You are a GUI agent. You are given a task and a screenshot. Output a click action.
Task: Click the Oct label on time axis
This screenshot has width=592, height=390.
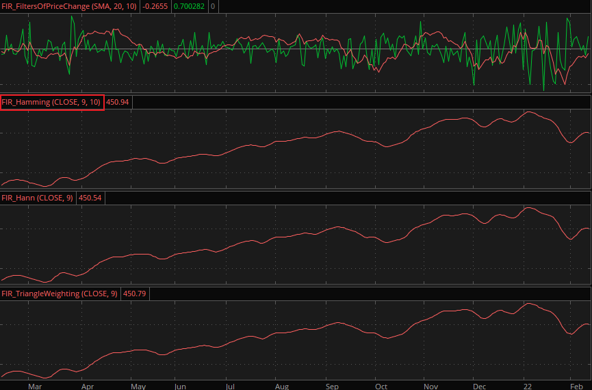[381, 385]
